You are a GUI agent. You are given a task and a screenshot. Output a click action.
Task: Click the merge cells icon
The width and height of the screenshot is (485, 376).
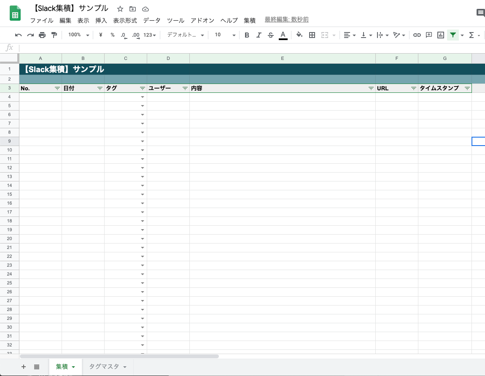[324, 35]
